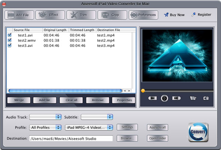Click the scroll left arrow of file list
Image resolution: width=221 pixels, height=150 pixels.
125,91
